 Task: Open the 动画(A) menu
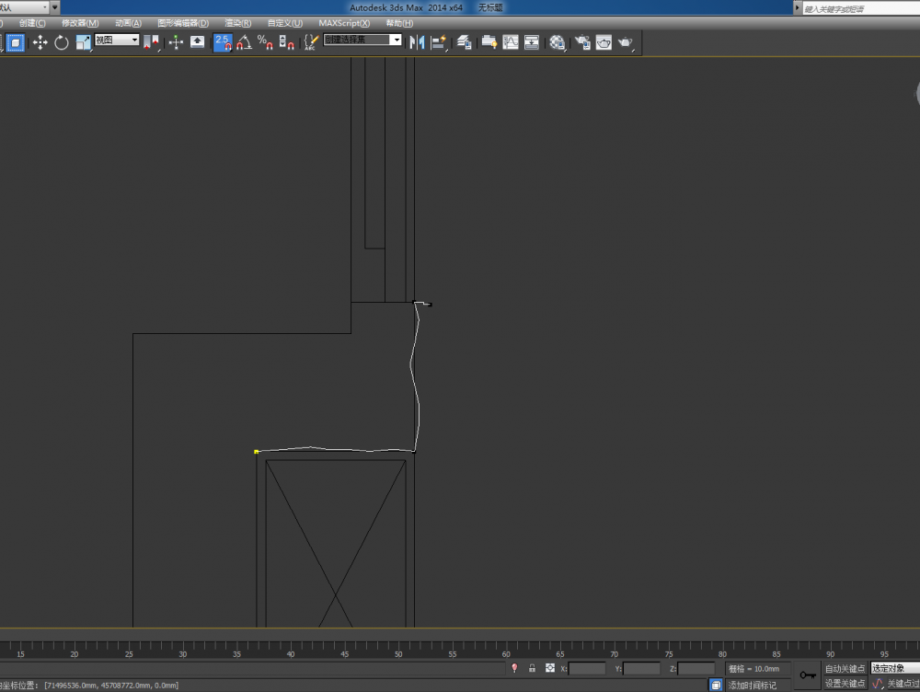click(129, 23)
